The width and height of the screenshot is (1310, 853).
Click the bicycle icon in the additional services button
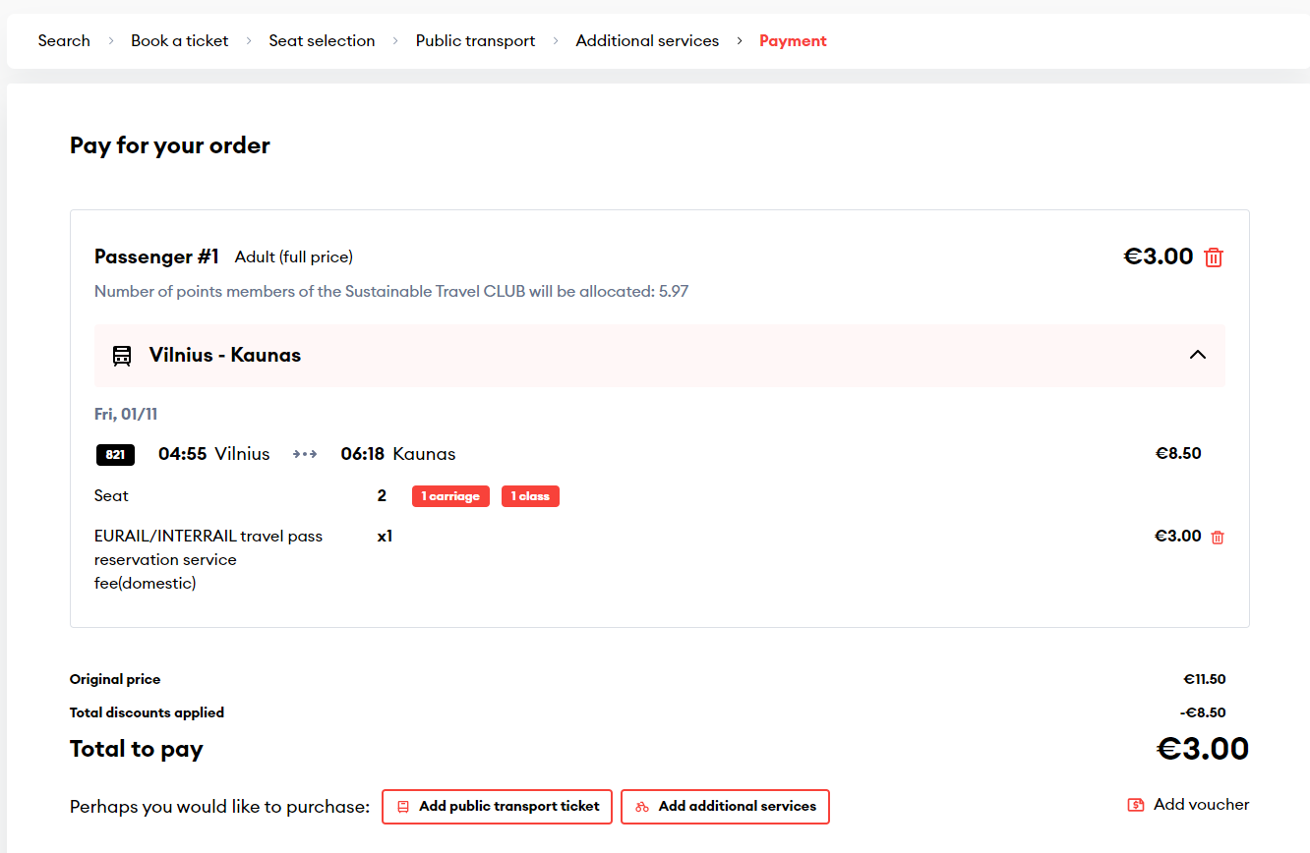[x=642, y=807]
